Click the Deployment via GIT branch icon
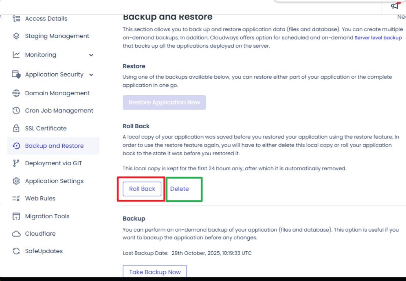This screenshot has width=406, height=281. (16, 163)
